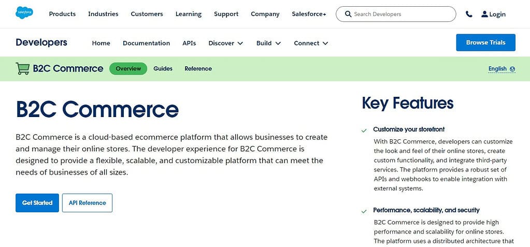Expand the Discover dropdown menu
The height and width of the screenshot is (247, 530).
(x=226, y=43)
